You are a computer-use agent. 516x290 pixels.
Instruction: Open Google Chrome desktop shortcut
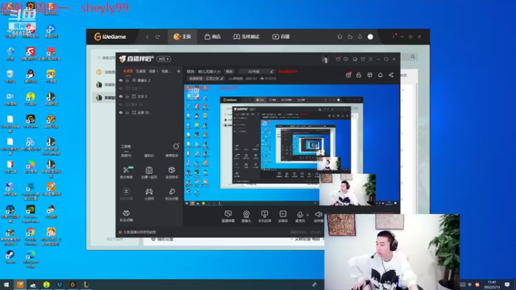tap(30, 237)
